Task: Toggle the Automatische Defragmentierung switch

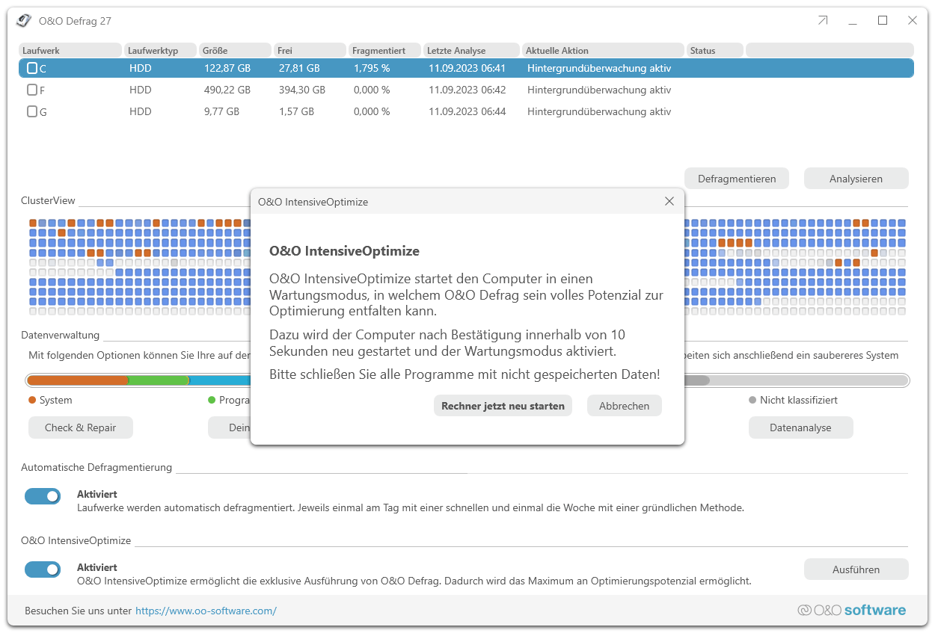Action: pos(43,496)
